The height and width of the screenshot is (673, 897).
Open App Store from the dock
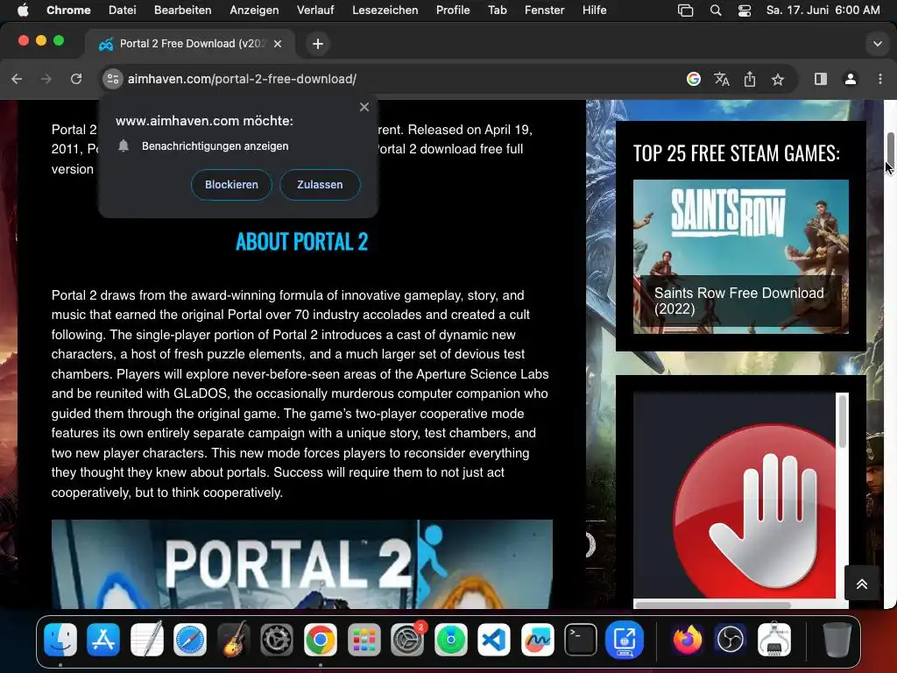(103, 639)
